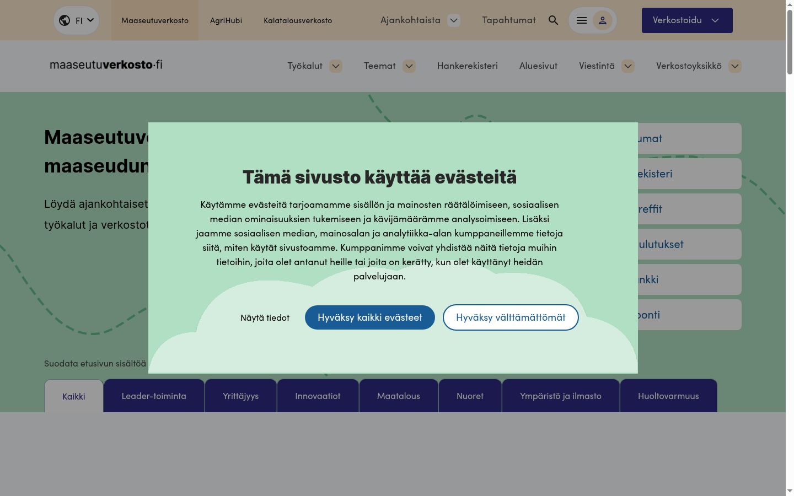The height and width of the screenshot is (496, 794).
Task: Expand the Teemat menu chevron
Action: point(409,66)
